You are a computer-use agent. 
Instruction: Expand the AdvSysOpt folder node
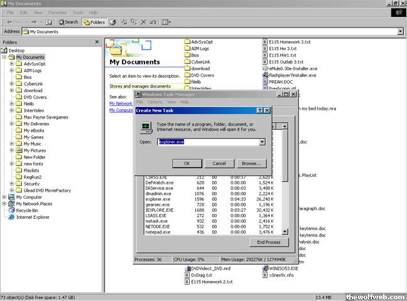point(12,64)
